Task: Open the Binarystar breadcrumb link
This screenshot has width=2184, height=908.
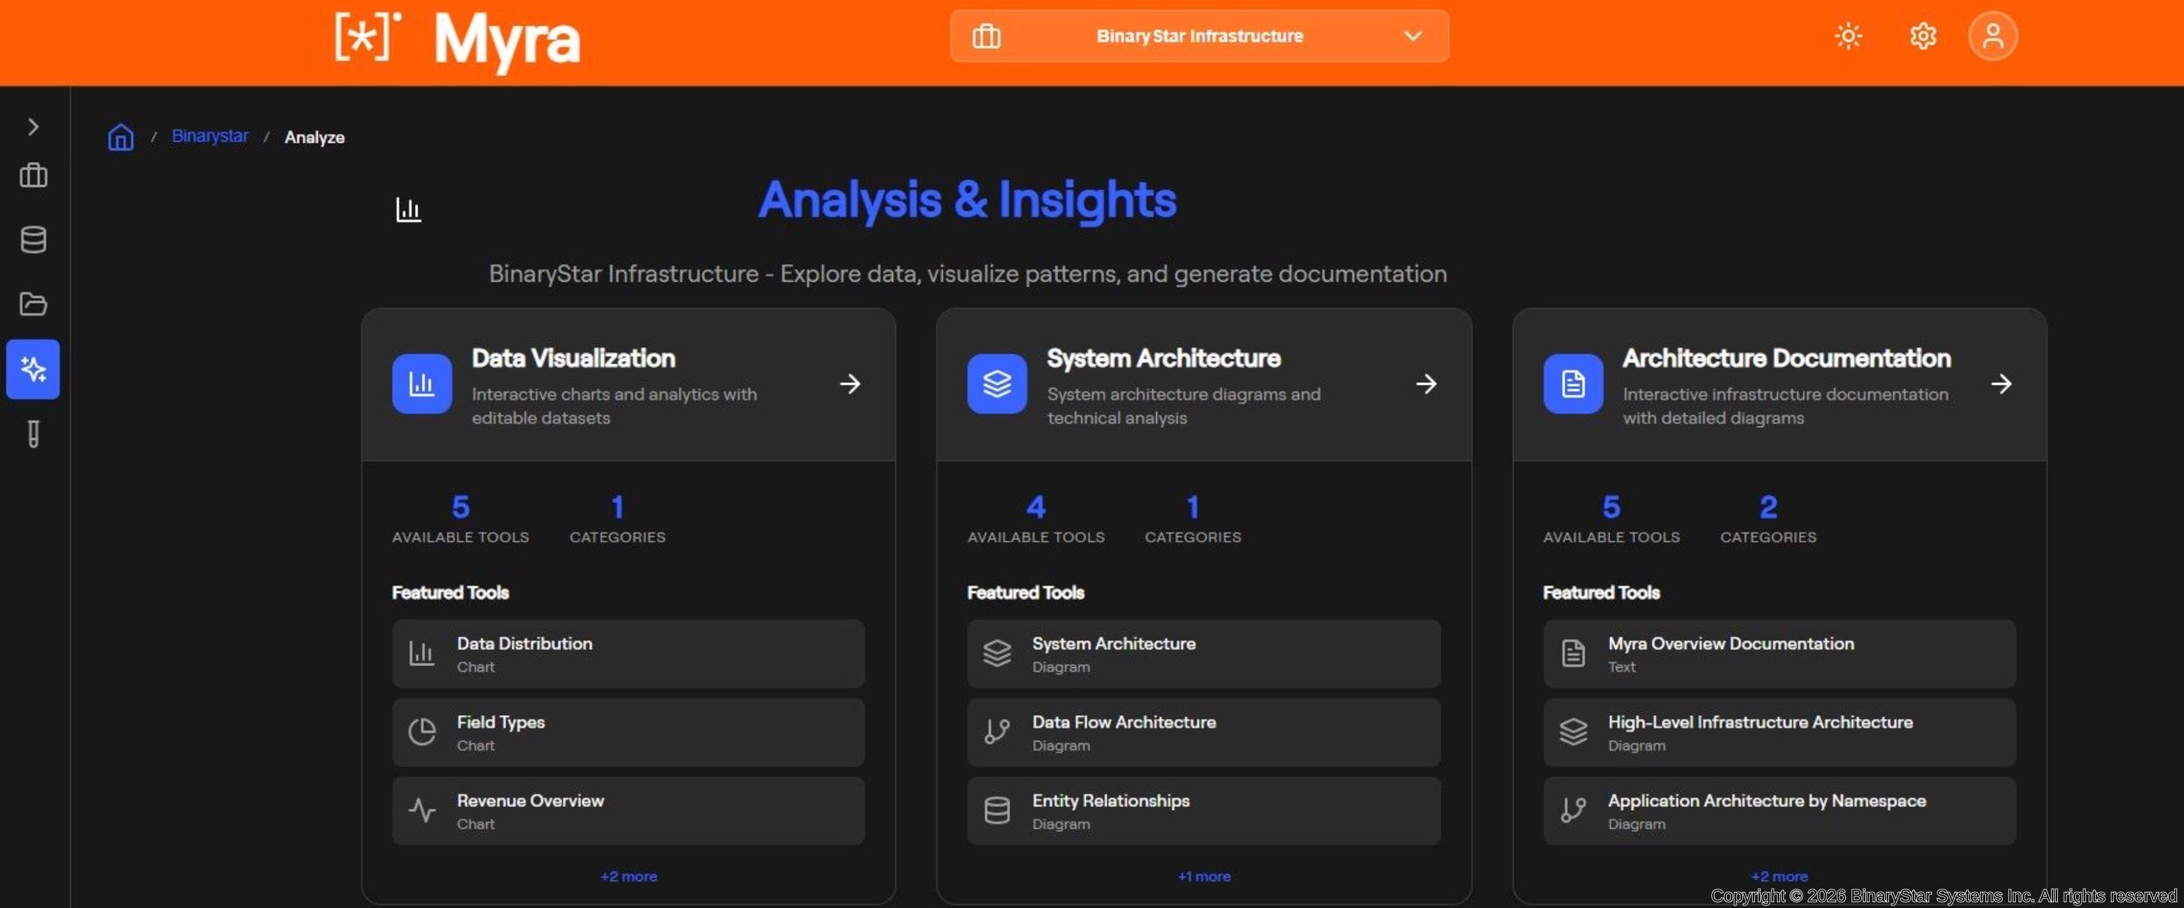Action: [x=209, y=136]
